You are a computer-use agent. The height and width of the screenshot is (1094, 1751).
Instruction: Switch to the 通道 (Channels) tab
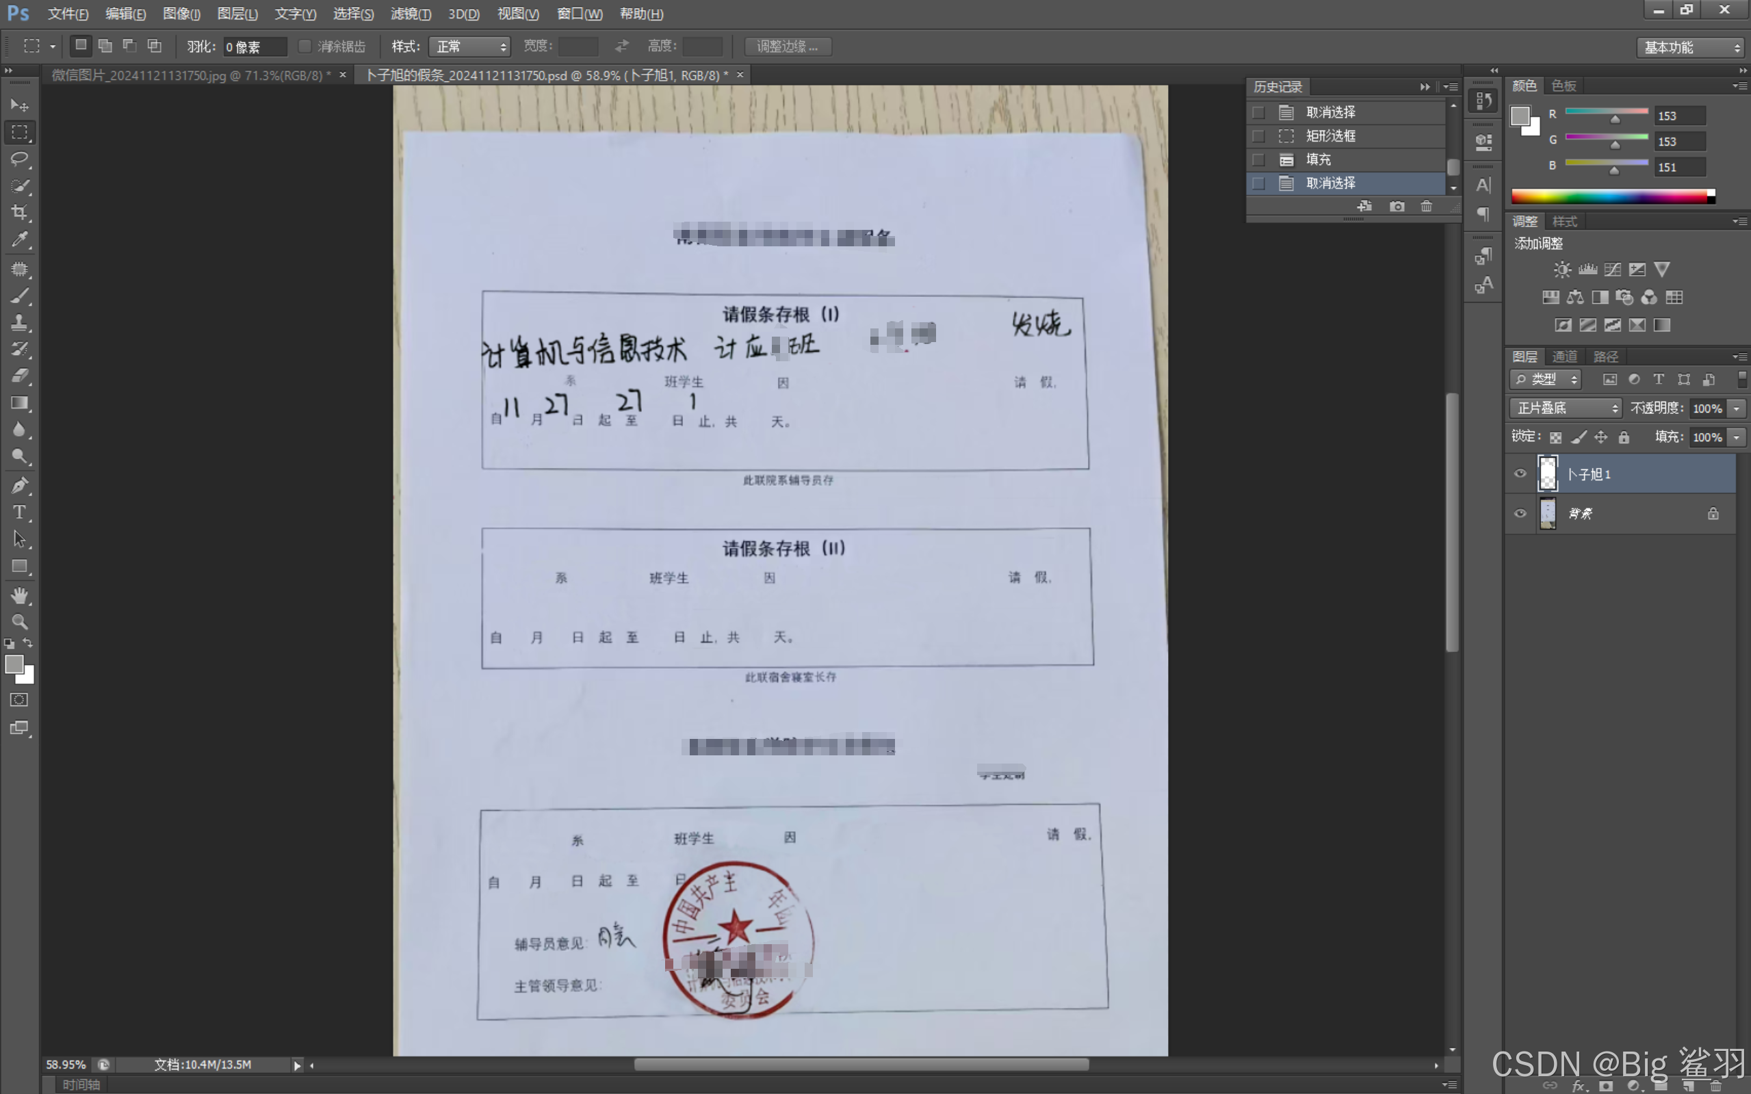pyautogui.click(x=1564, y=356)
